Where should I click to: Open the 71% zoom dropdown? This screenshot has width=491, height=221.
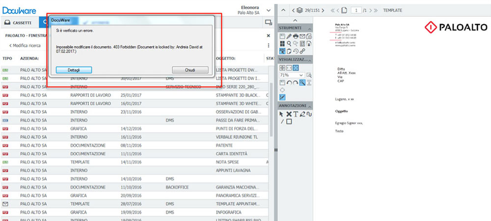coord(292,75)
